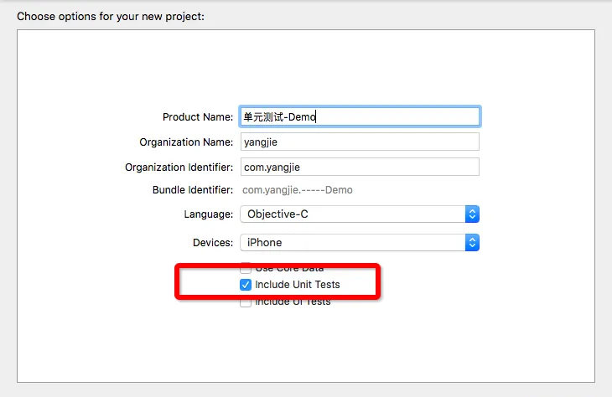This screenshot has height=397, width=612.
Task: Click the 'Organization Identifier:' label
Action: coord(179,168)
